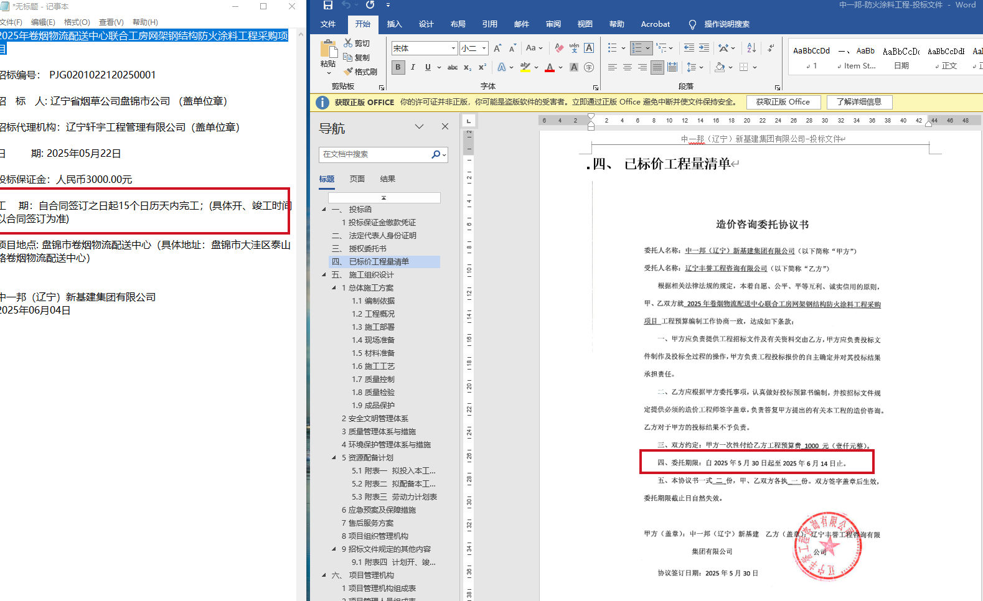The height and width of the screenshot is (601, 983).
Task: Apply the red font color
Action: pos(550,67)
